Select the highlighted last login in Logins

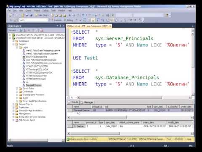[x=34, y=85]
